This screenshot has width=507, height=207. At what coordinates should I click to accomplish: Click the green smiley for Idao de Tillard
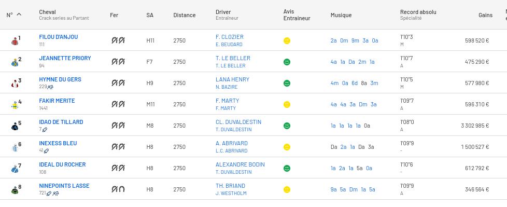coord(287,126)
